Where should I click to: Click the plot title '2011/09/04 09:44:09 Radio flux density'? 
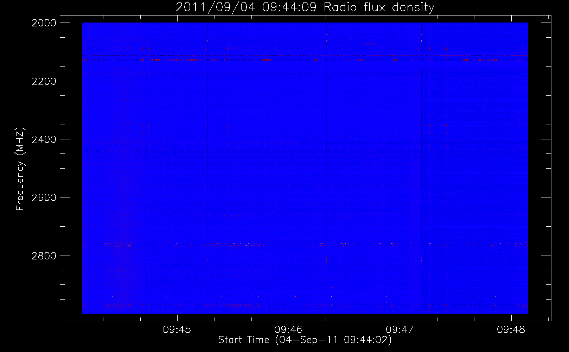(305, 7)
